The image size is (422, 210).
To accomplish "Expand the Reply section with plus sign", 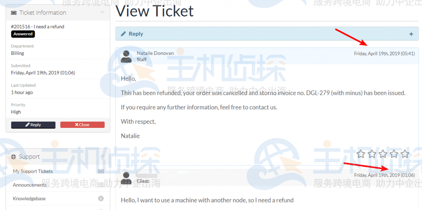I will [x=411, y=34].
